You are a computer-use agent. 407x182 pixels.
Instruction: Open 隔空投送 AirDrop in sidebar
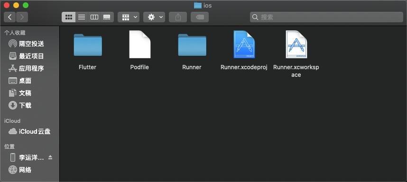tap(29, 44)
